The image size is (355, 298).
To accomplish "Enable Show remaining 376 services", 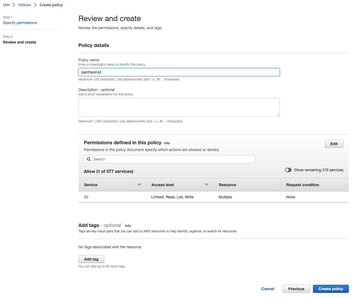I will click(288, 170).
